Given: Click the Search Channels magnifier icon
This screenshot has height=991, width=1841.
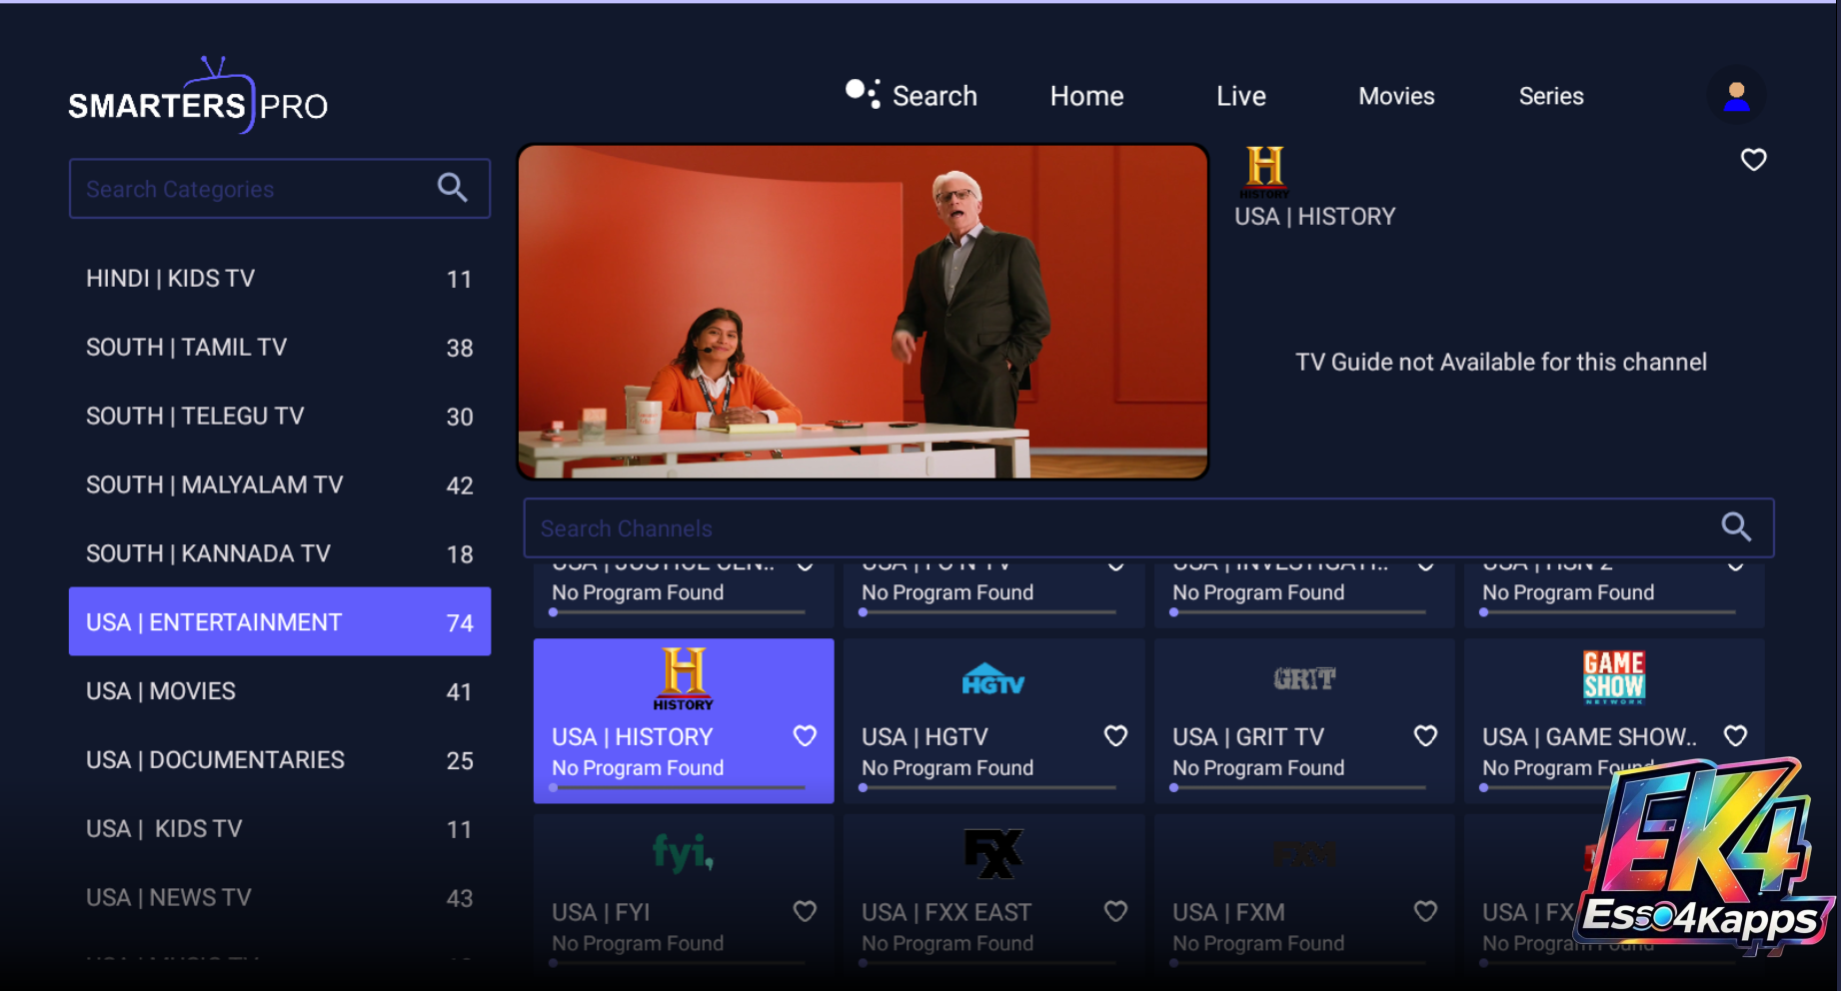Looking at the screenshot, I should (x=1736, y=527).
